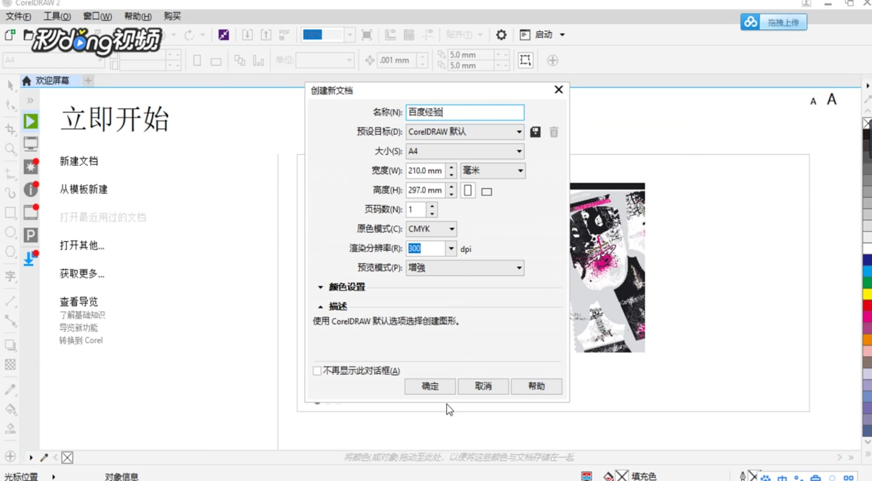
Task: Open the Gallery film-frame icon in welcome sidebar
Action: coord(31,212)
